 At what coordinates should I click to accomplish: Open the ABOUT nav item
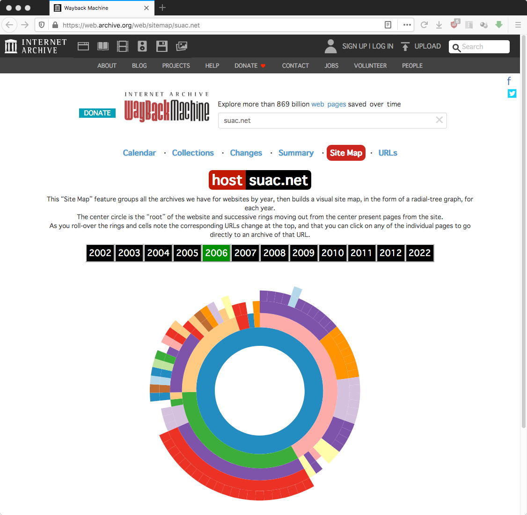107,66
